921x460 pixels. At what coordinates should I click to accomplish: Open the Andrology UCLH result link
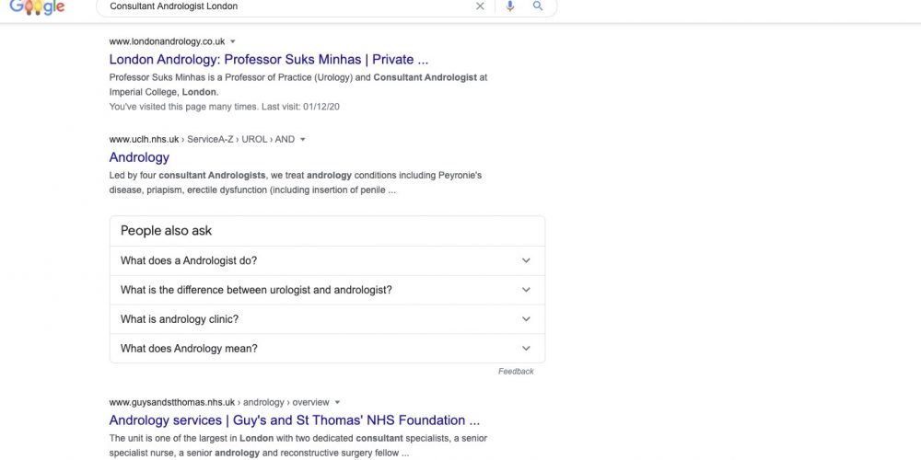(139, 157)
